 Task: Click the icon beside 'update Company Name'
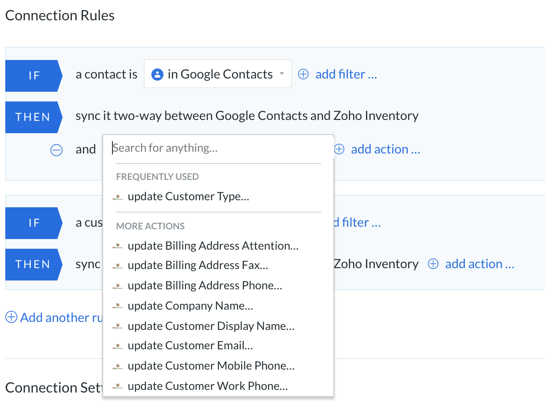pos(117,306)
